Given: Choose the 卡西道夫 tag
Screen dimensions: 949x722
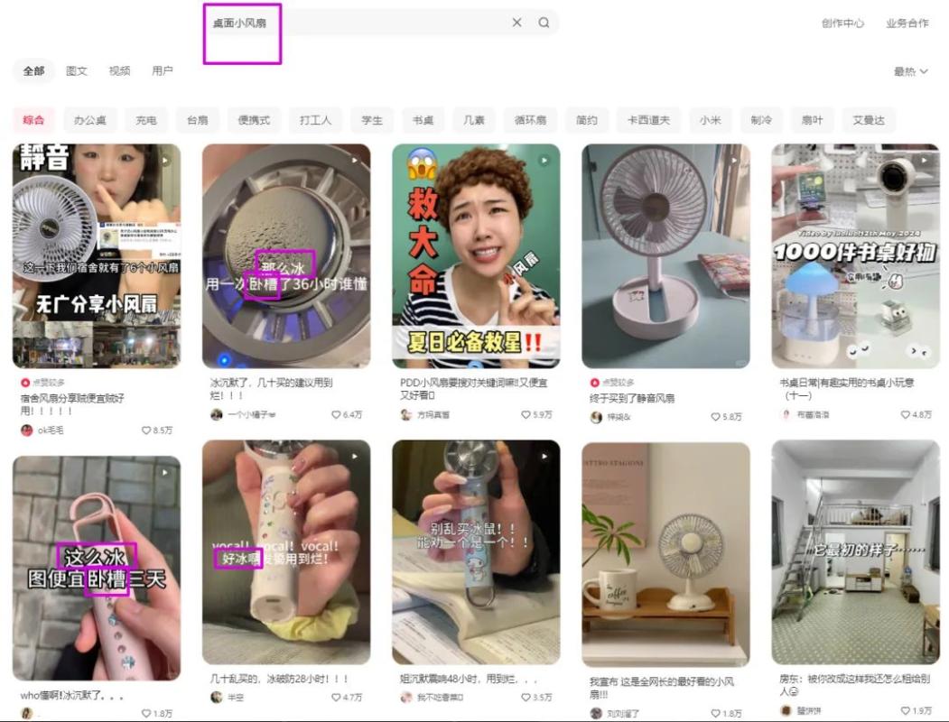Looking at the screenshot, I should (x=649, y=120).
